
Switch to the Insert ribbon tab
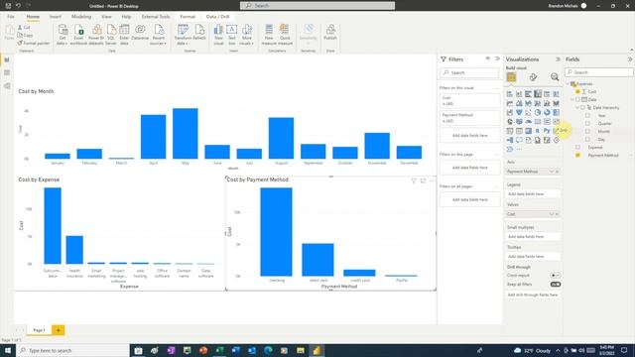click(x=56, y=17)
